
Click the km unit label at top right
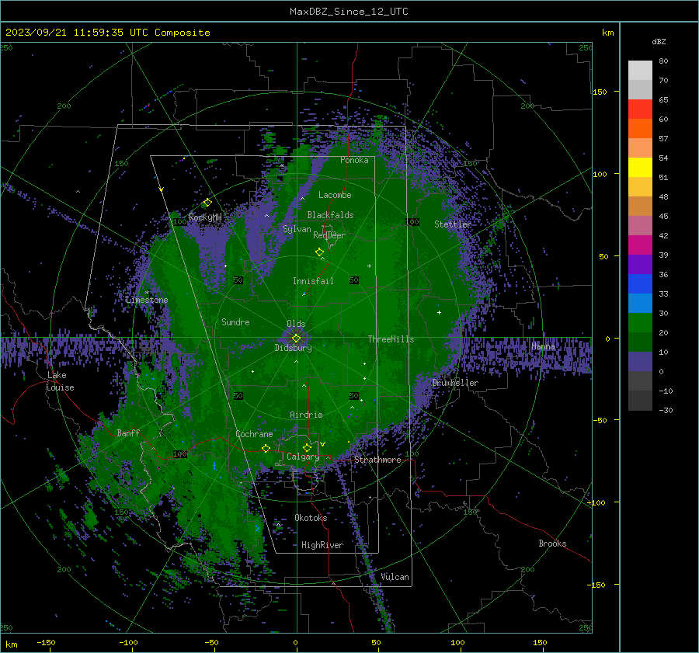tap(607, 33)
